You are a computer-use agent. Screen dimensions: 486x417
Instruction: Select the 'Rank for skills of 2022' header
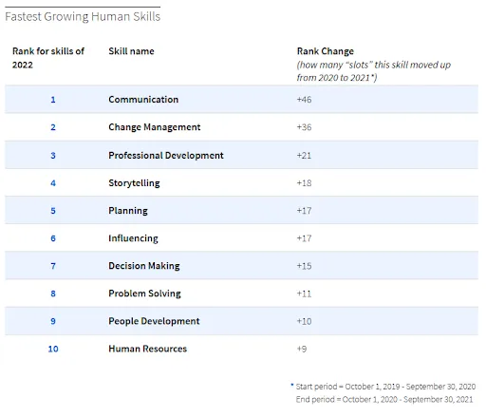48,58
